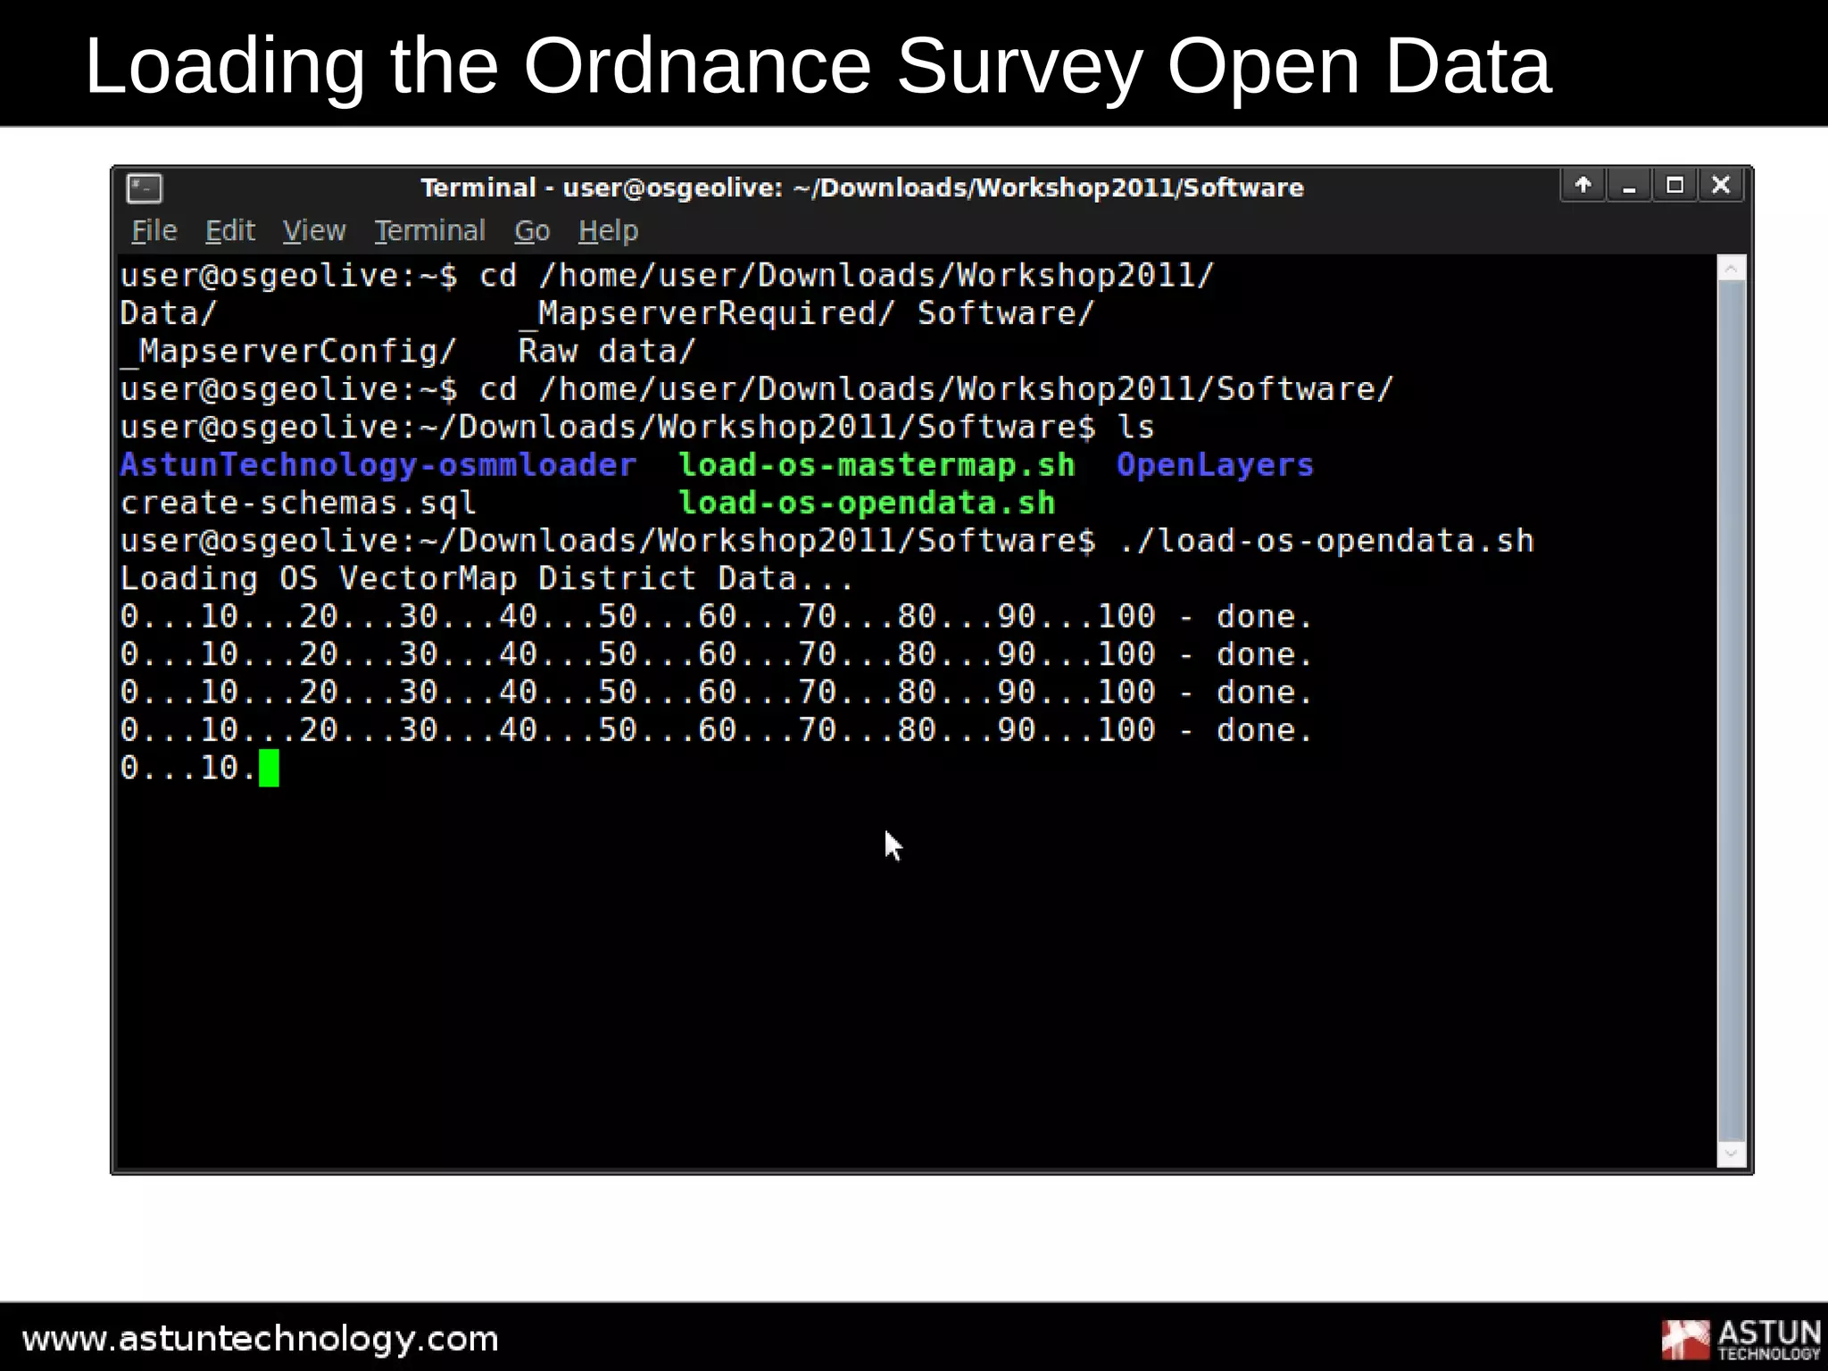Maximize the Terminal window
1828x1371 pixels.
pos(1675,186)
